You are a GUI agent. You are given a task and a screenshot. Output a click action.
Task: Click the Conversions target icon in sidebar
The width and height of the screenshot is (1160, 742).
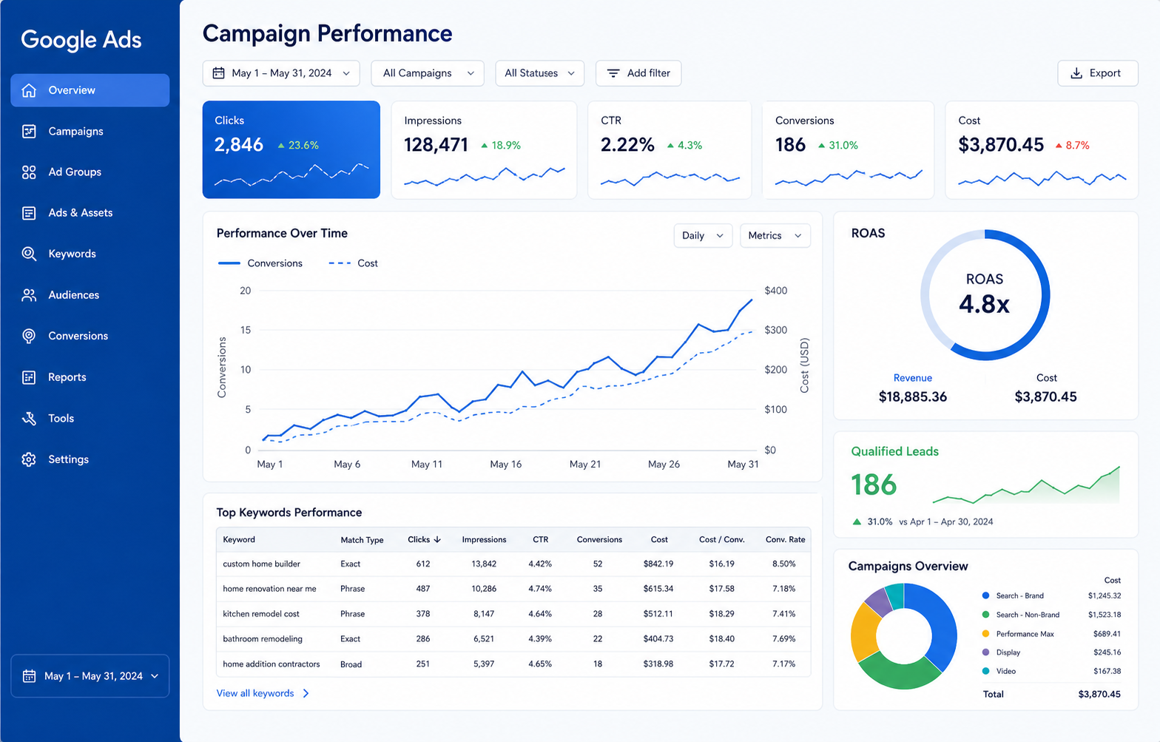click(29, 336)
